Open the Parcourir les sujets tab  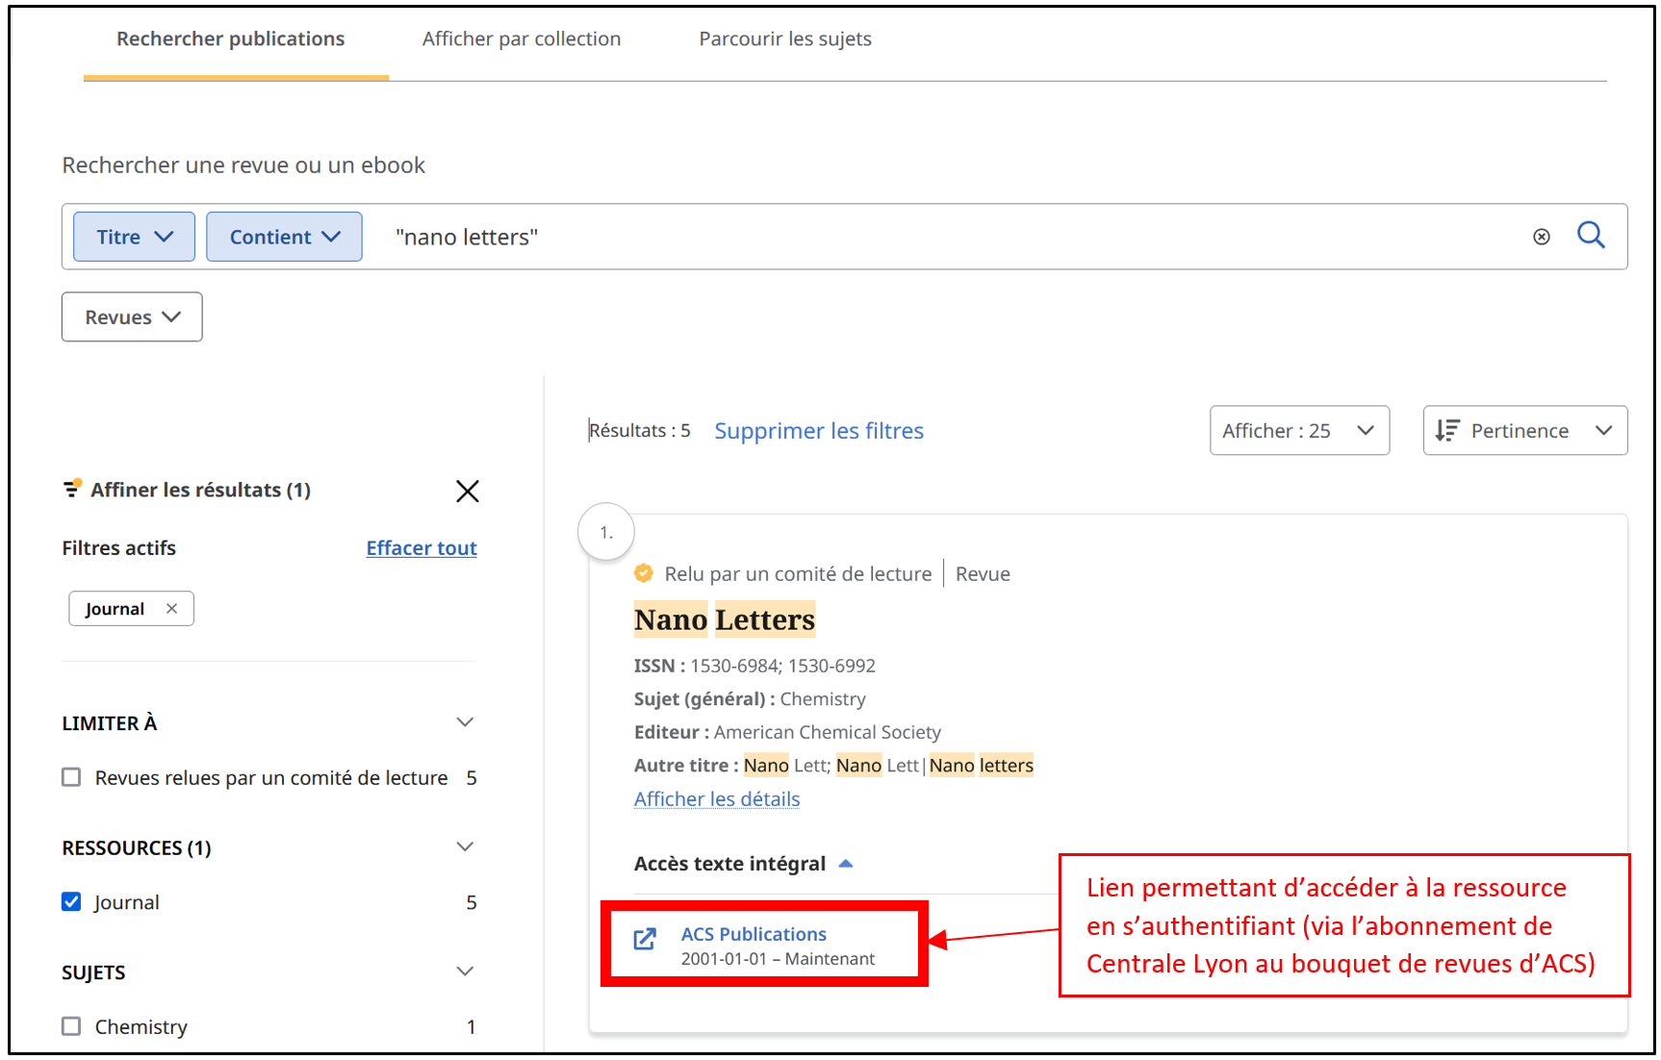pos(785,39)
